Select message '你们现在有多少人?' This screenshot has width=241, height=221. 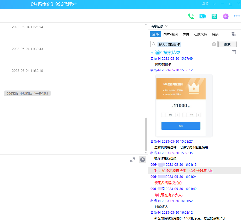[x=169, y=195]
